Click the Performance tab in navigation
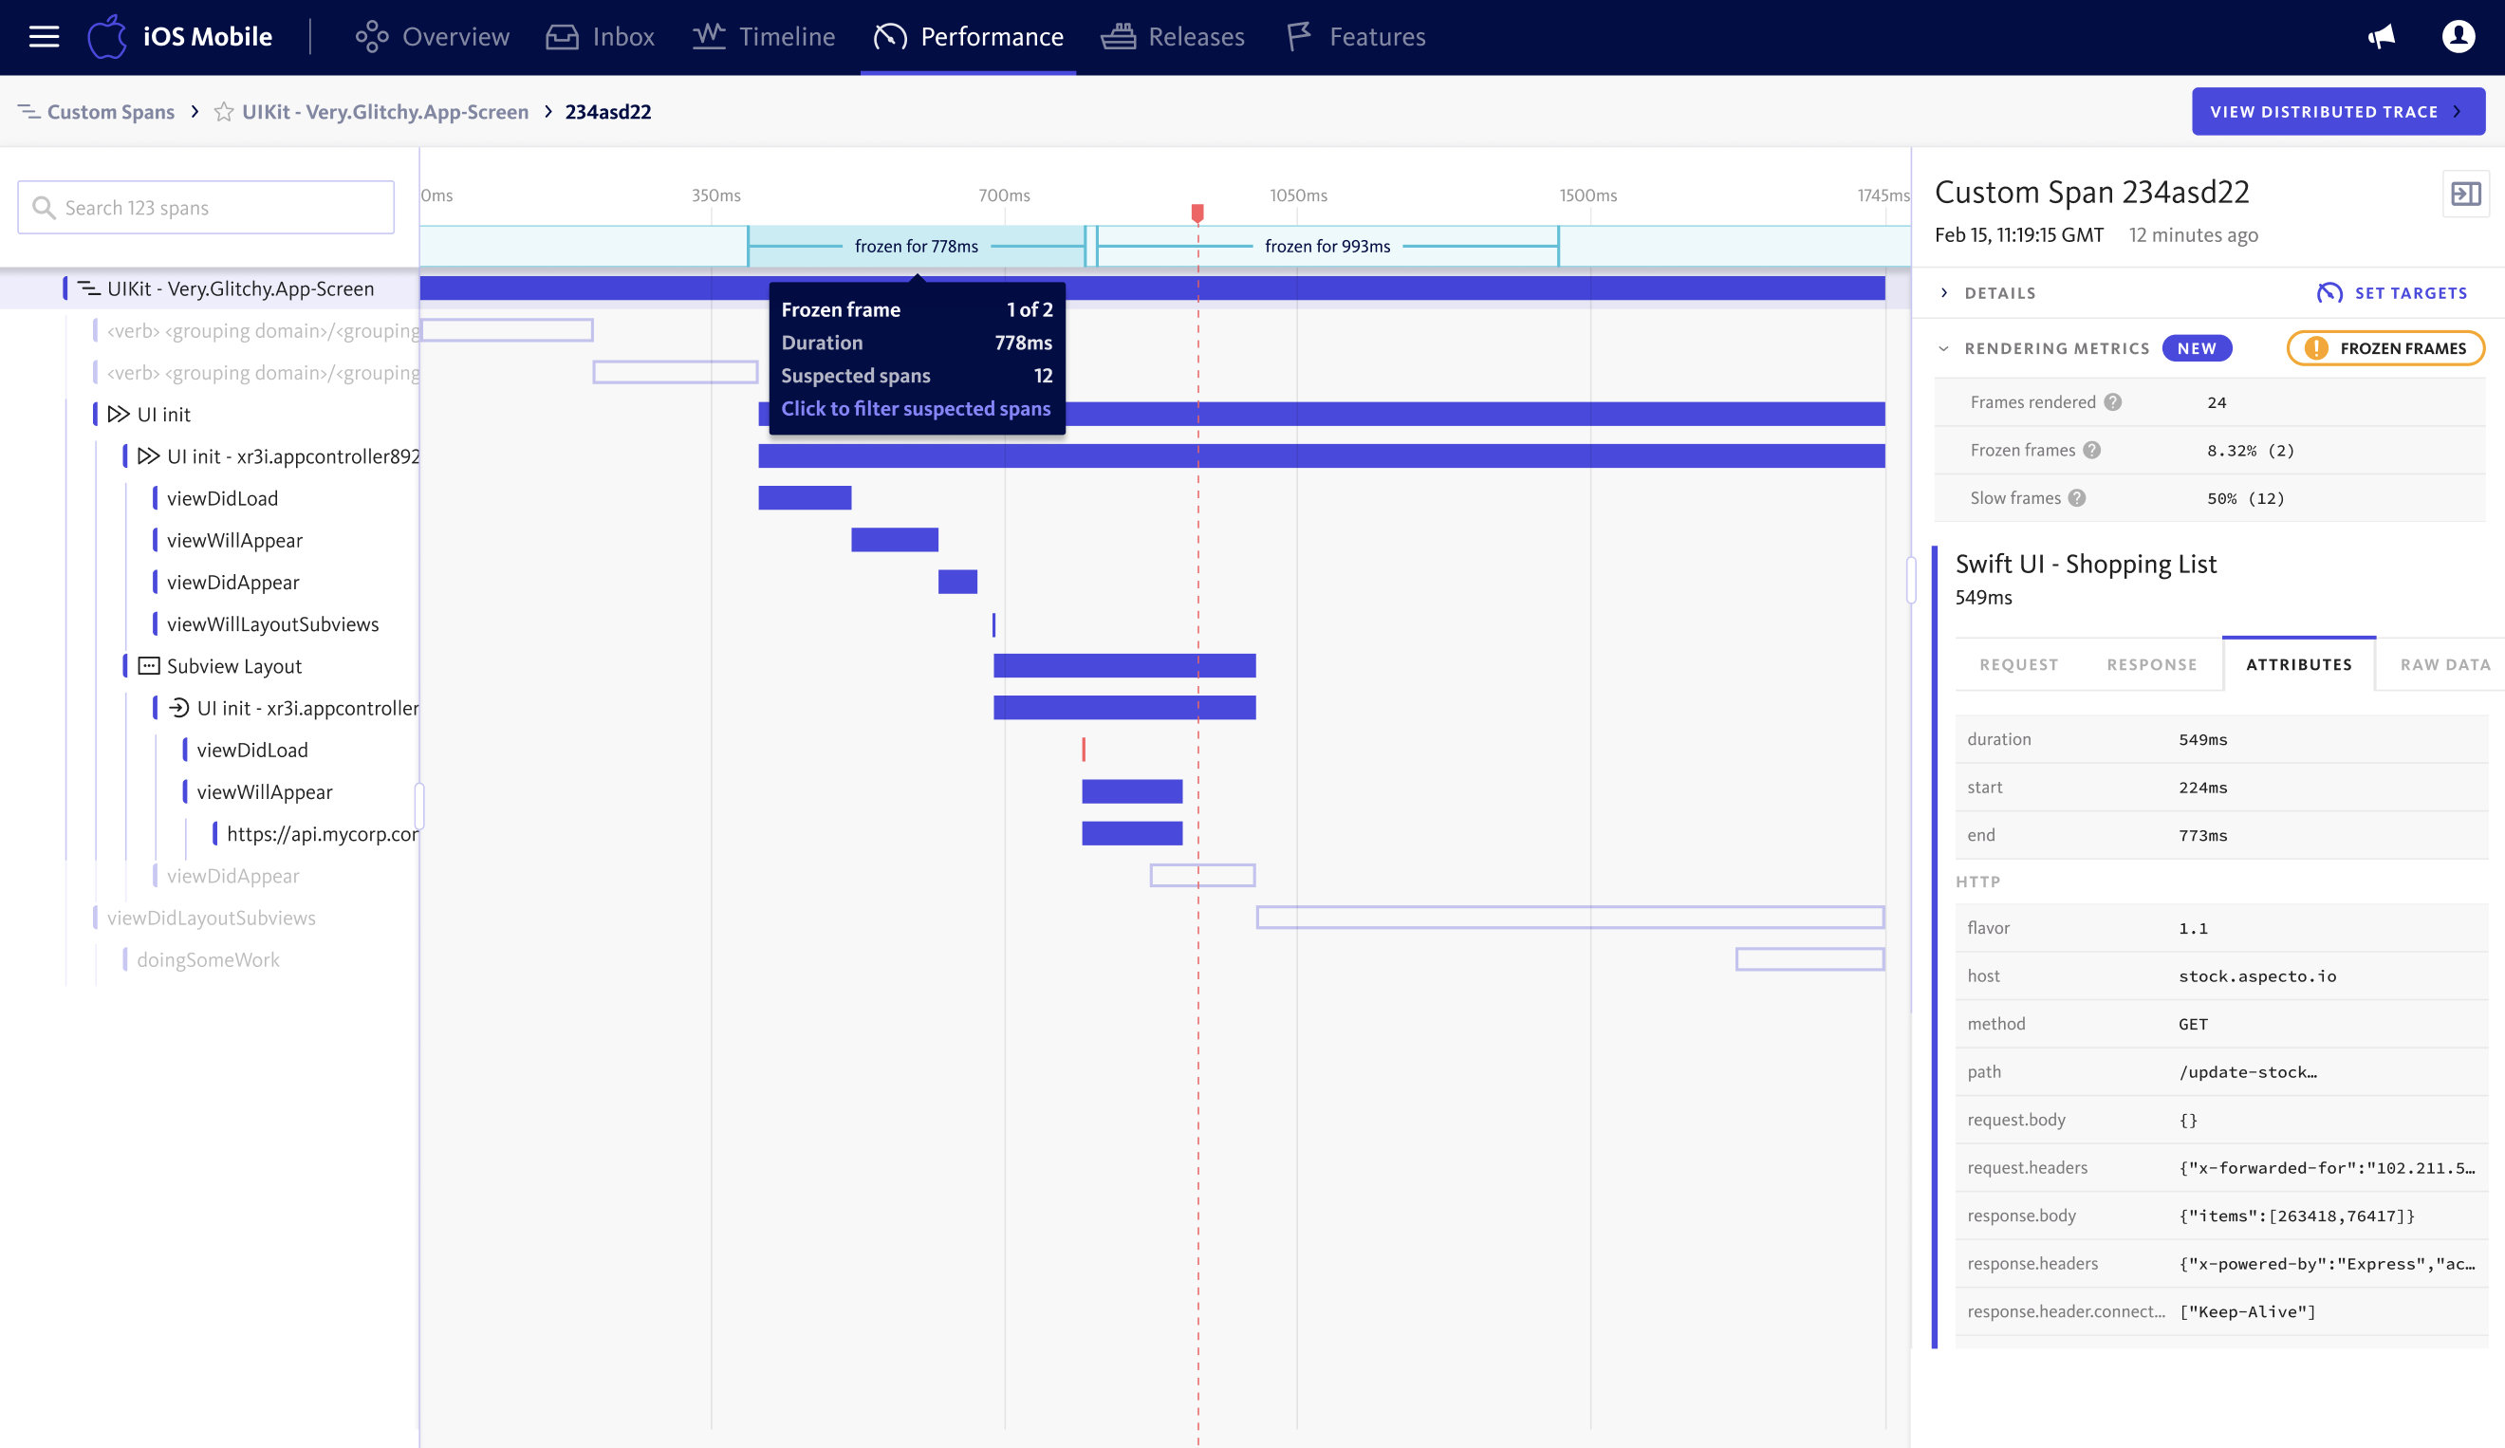 [989, 36]
